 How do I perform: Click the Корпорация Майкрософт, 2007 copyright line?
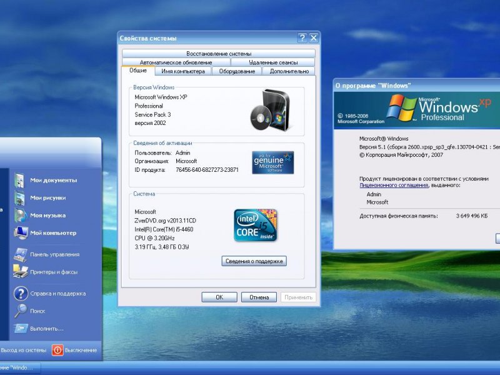(401, 155)
